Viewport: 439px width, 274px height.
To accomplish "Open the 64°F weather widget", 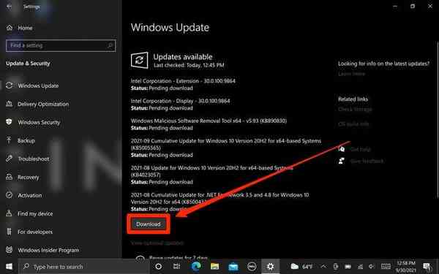I will 301,267.
